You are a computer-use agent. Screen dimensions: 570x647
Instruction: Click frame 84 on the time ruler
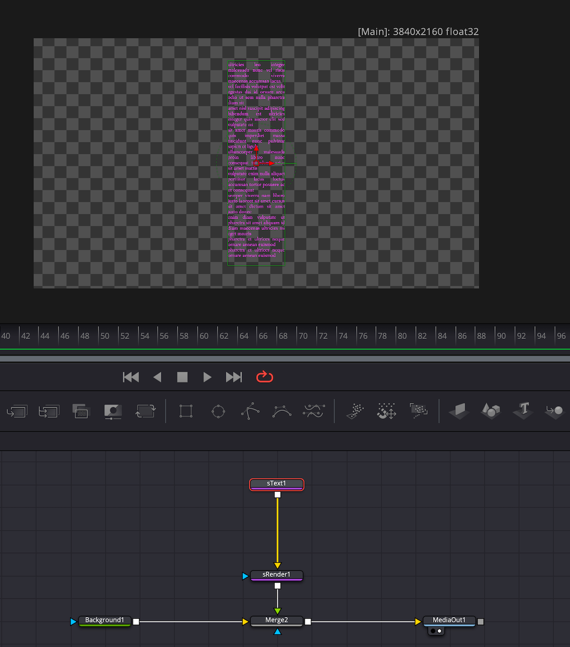tap(442, 336)
